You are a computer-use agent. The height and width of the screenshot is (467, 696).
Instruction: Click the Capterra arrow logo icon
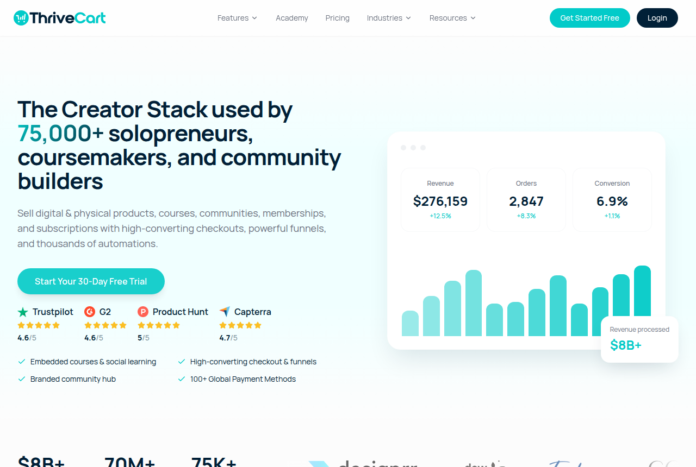click(x=225, y=312)
